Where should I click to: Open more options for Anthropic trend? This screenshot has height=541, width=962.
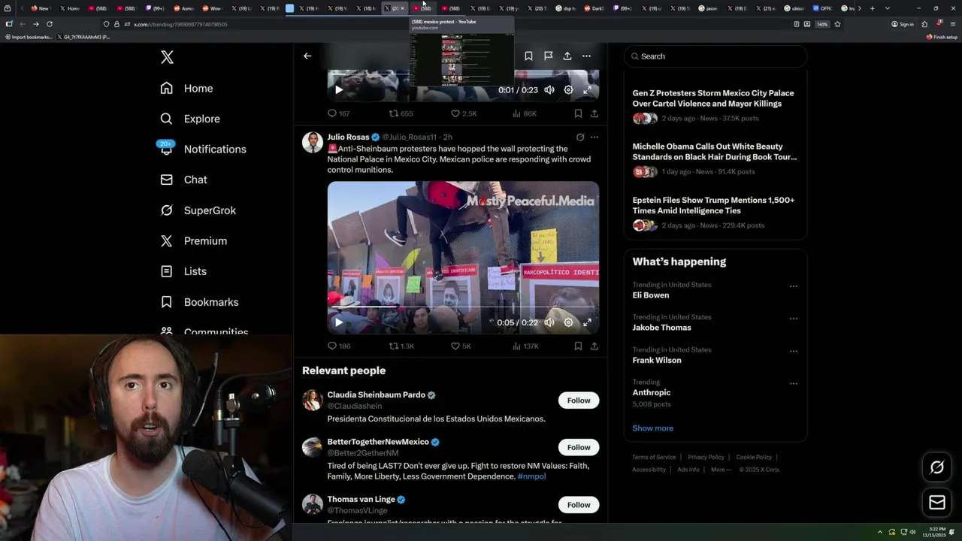[x=793, y=383]
